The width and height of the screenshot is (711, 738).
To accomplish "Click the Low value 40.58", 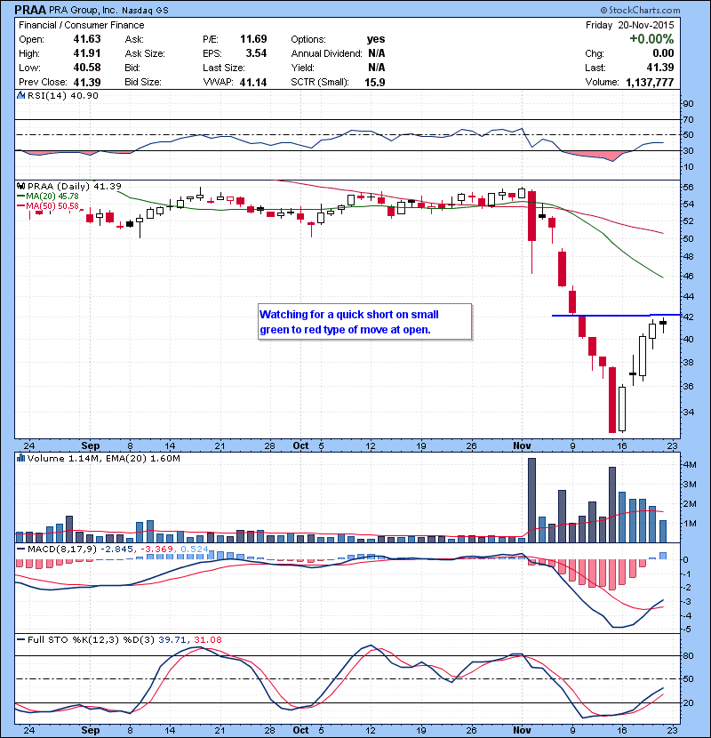I will point(87,68).
